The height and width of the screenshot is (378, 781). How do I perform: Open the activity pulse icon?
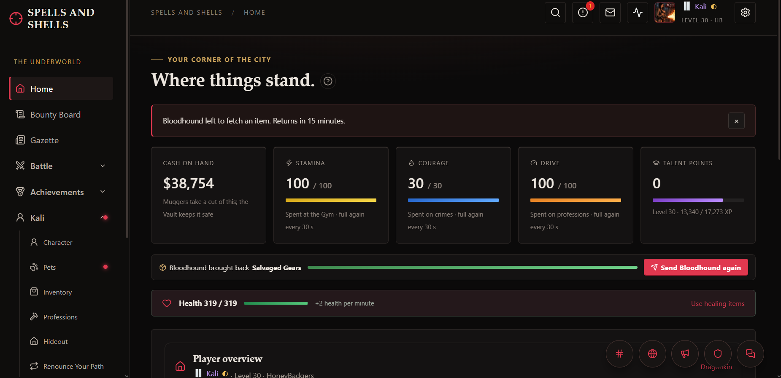point(638,13)
